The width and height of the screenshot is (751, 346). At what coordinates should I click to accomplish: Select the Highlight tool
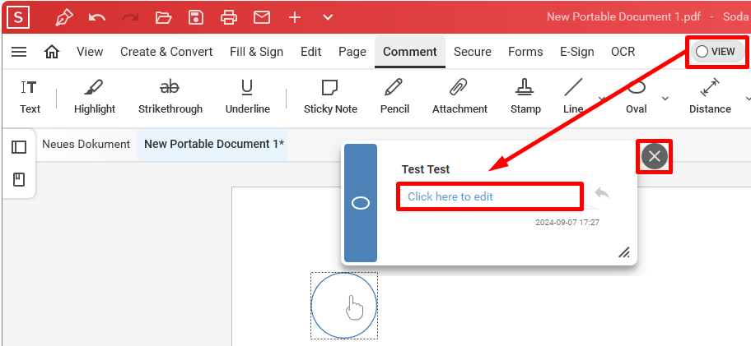coord(95,97)
